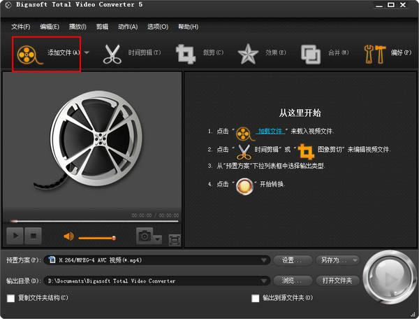Open the 输出目录 path dropdown
Viewport: 419px width, 319px height.
pos(157,281)
